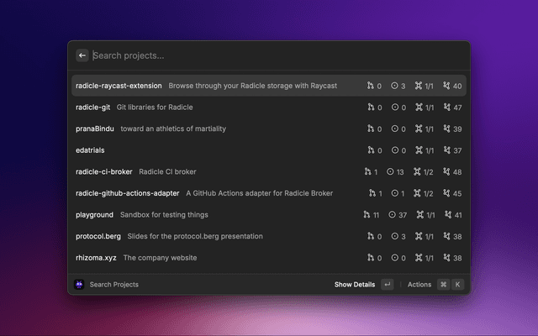Viewport: 538px width, 336px height.
Task: Open the Actions menu
Action: pyautogui.click(x=419, y=285)
